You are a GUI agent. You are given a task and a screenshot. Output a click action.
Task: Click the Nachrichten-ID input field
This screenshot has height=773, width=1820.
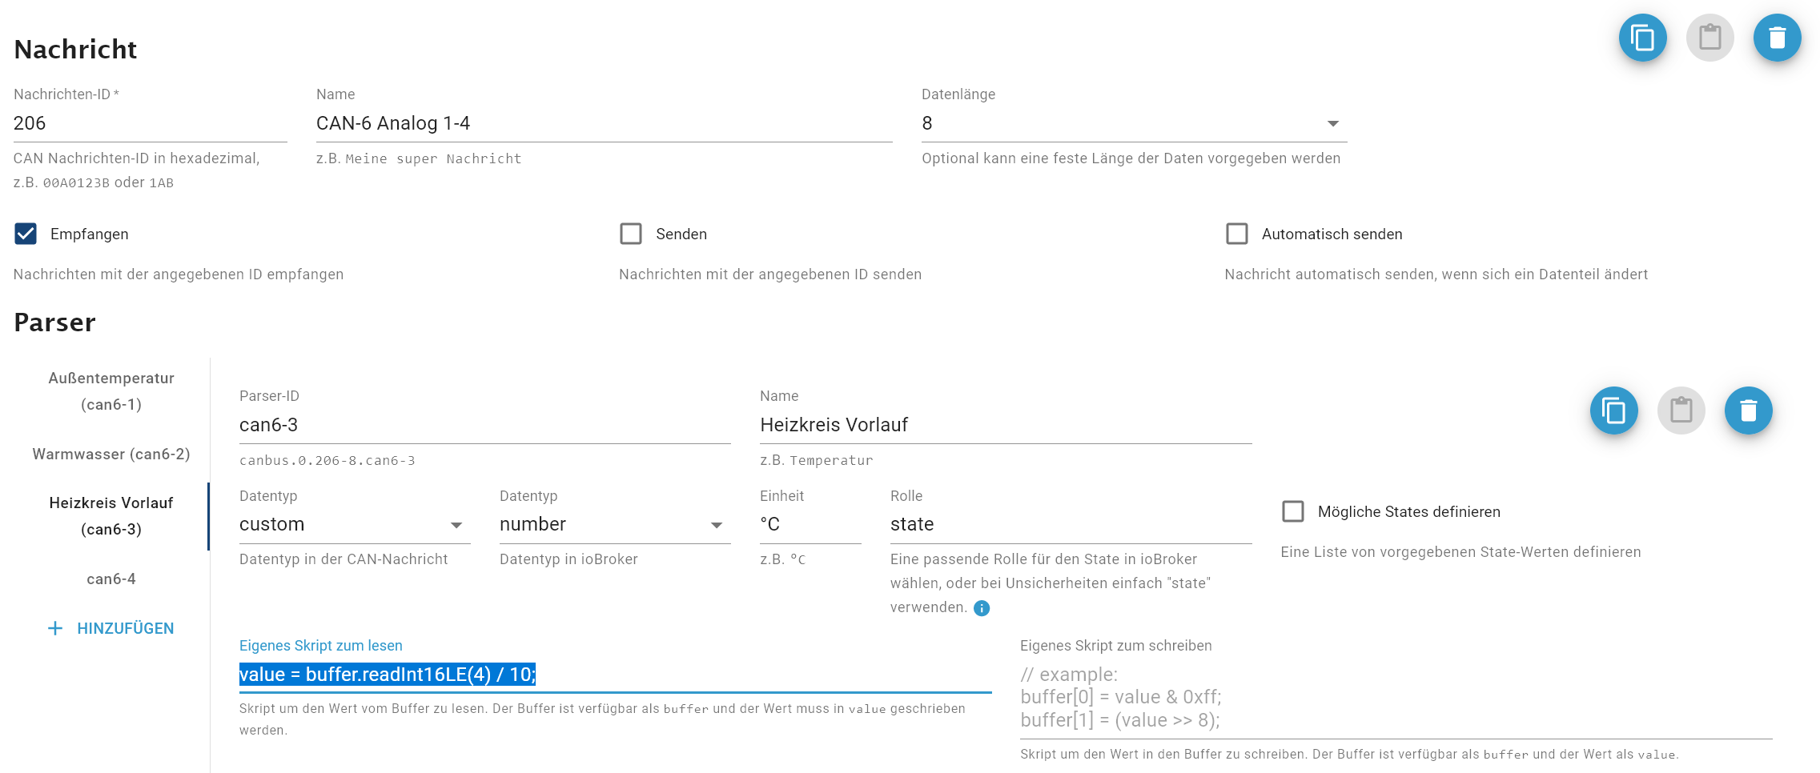coord(150,123)
